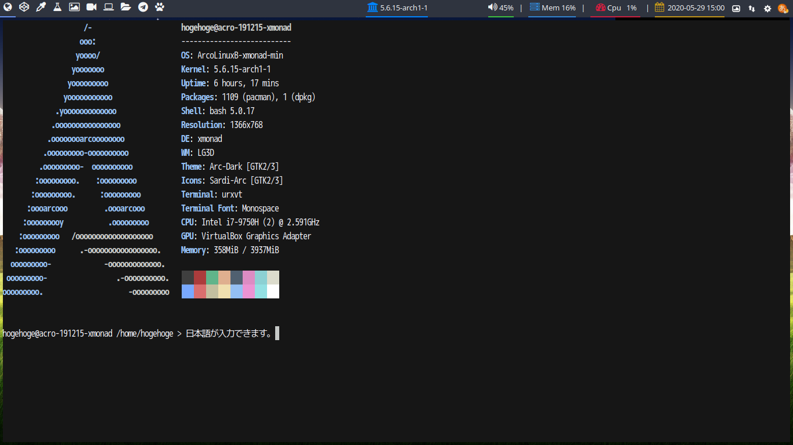Click the OS: ArcoLinuxB-xmonad-min line

(232, 56)
